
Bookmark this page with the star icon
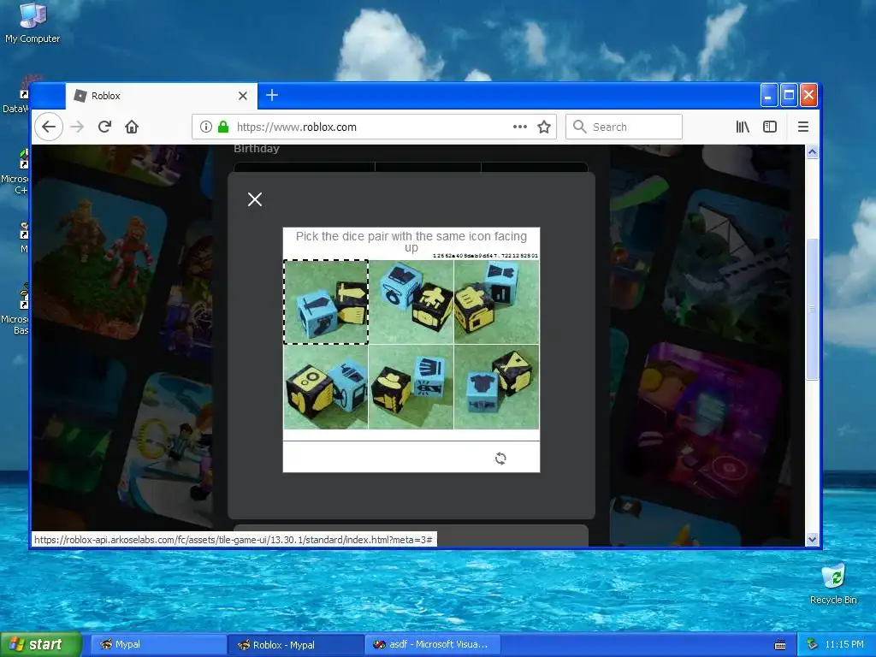coord(544,127)
